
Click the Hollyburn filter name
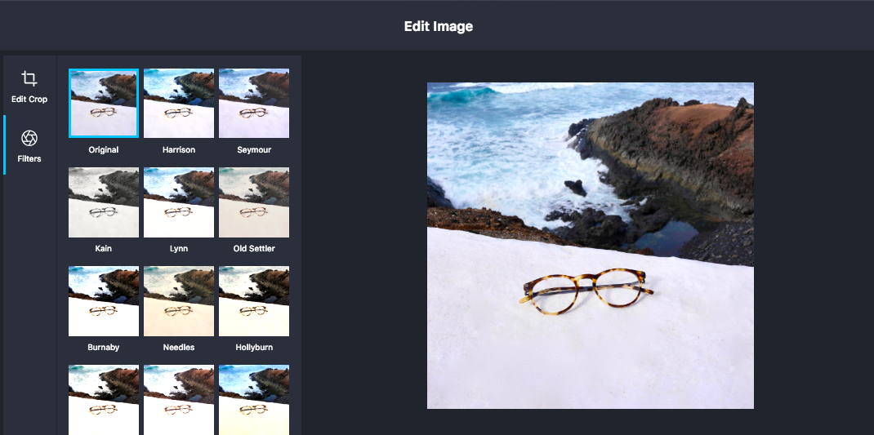[254, 347]
